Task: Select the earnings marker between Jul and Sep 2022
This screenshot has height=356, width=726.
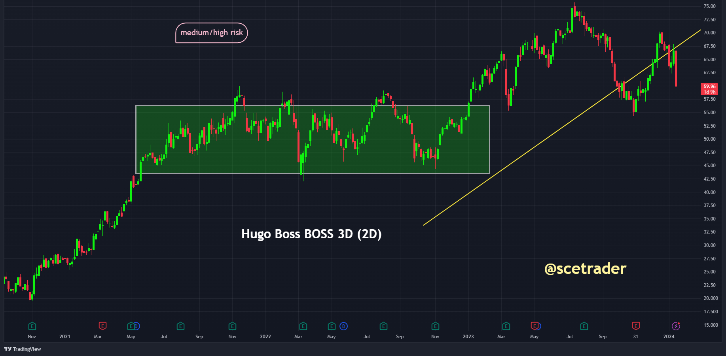Action: tap(383, 326)
